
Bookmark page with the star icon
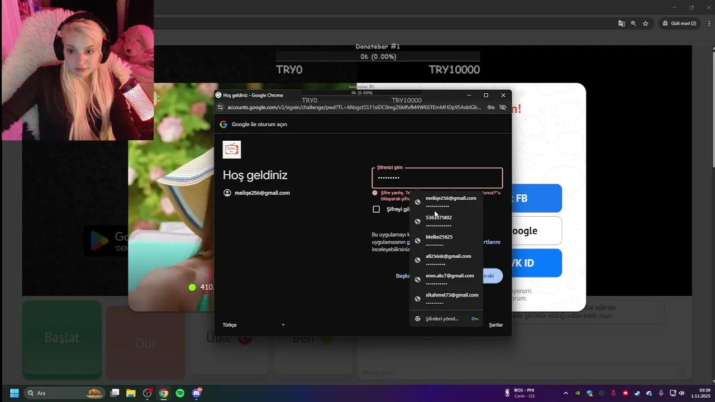(x=646, y=23)
